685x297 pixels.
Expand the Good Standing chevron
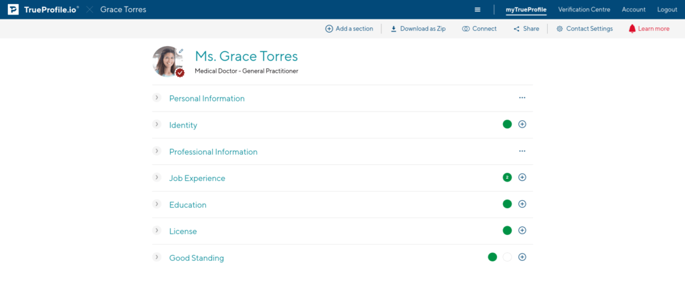coord(157,258)
